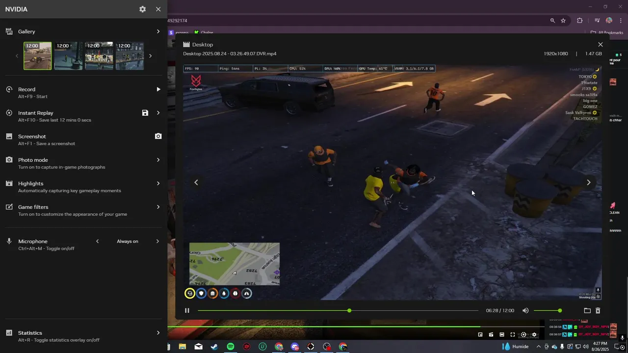Close the Desktop video viewer
Viewport: 628px width, 353px height.
[600, 45]
